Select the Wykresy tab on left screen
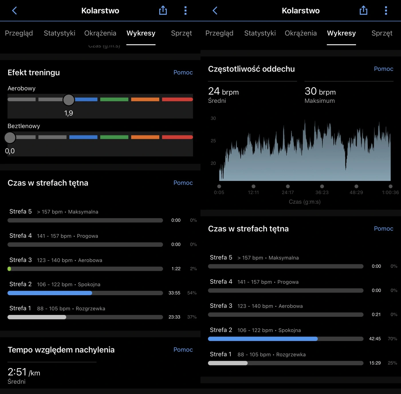 pos(141,33)
